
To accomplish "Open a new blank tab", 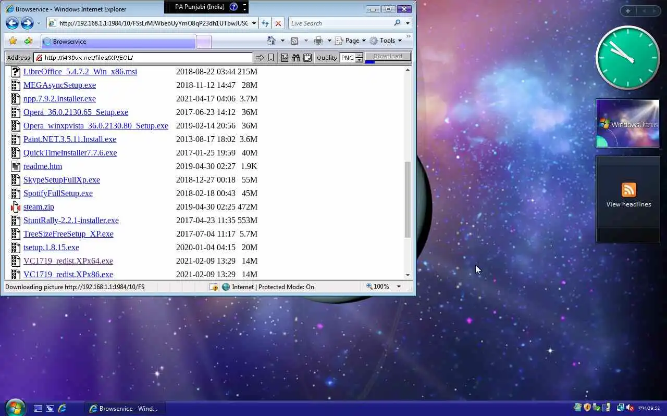I will [x=204, y=42].
